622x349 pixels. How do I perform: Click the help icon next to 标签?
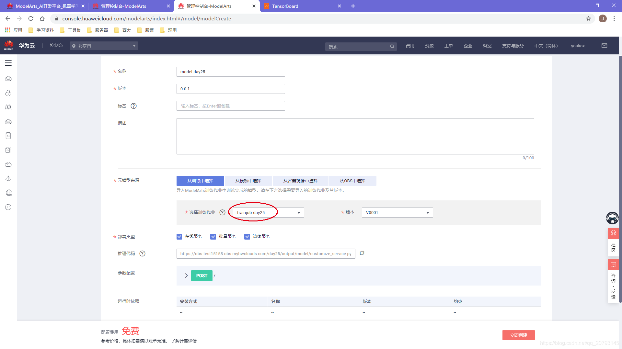point(133,106)
